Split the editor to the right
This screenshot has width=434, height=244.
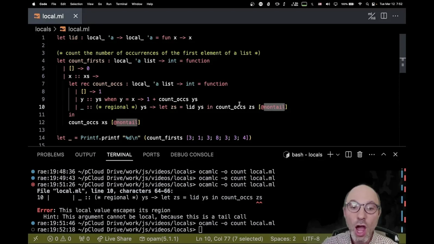point(384,16)
